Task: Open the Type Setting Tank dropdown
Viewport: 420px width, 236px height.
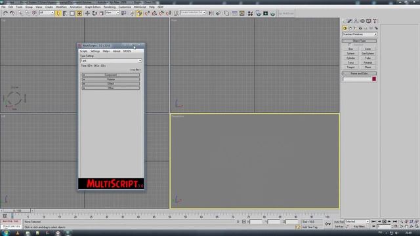Action: pyautogui.click(x=111, y=61)
